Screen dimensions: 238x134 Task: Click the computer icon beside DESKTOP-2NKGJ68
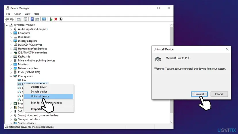coord(11,25)
